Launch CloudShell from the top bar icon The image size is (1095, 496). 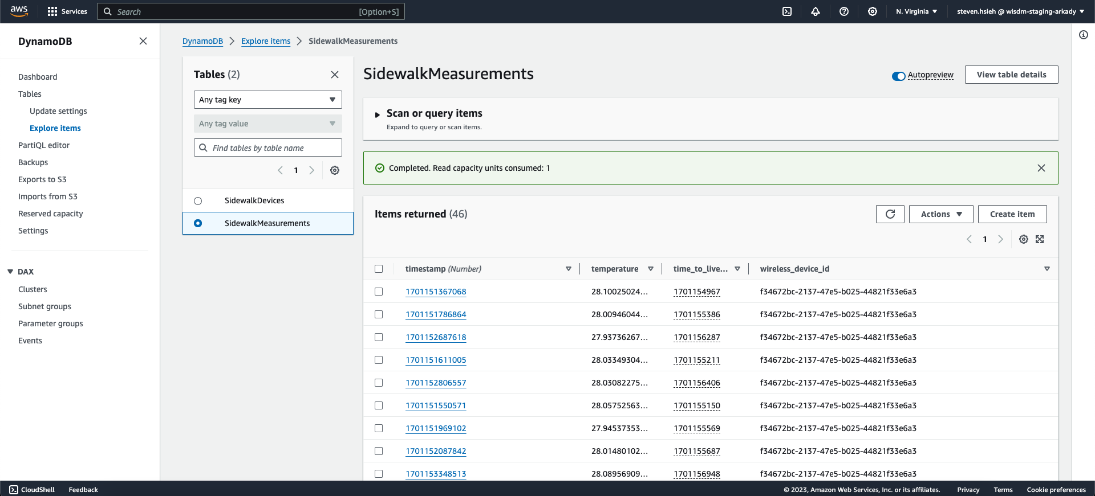(x=787, y=11)
